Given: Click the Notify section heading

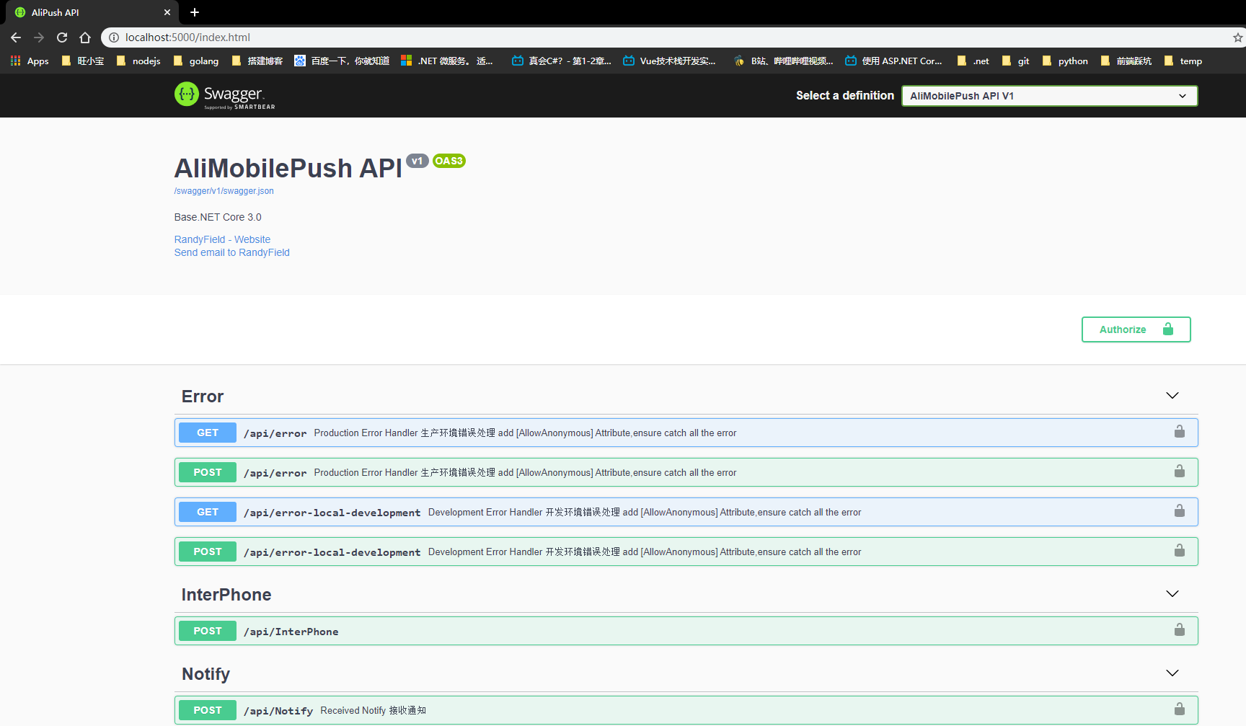Looking at the screenshot, I should (x=206, y=674).
